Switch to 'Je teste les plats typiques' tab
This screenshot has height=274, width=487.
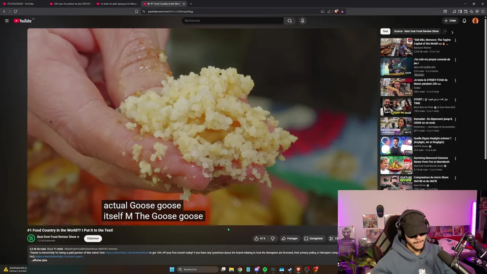(117, 4)
